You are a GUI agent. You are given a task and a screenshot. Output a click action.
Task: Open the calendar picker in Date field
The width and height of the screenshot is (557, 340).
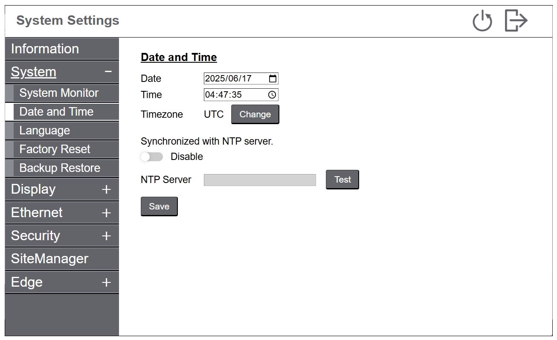pyautogui.click(x=273, y=78)
